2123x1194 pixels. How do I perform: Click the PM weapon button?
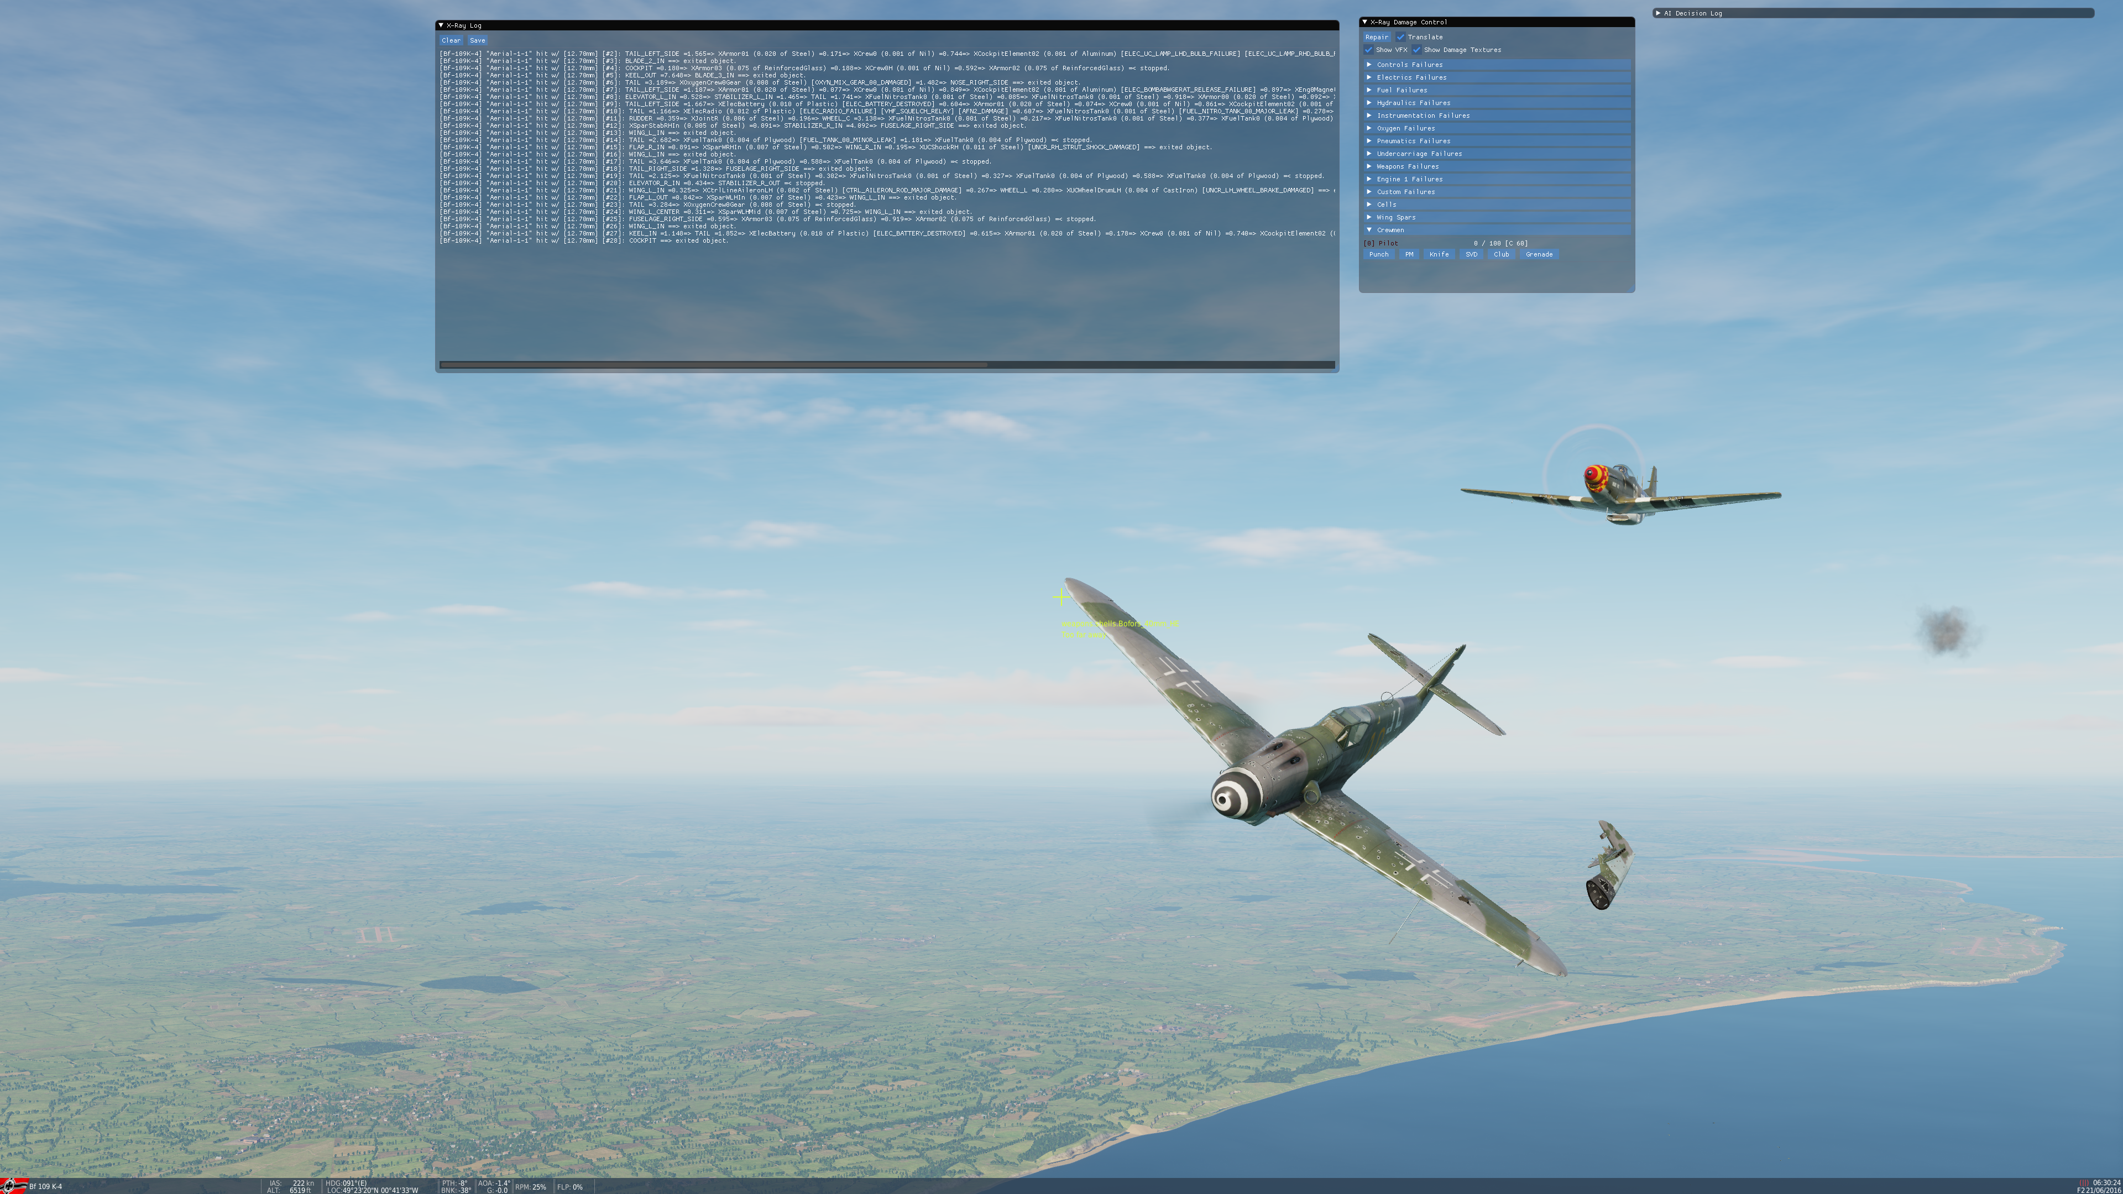1409,255
